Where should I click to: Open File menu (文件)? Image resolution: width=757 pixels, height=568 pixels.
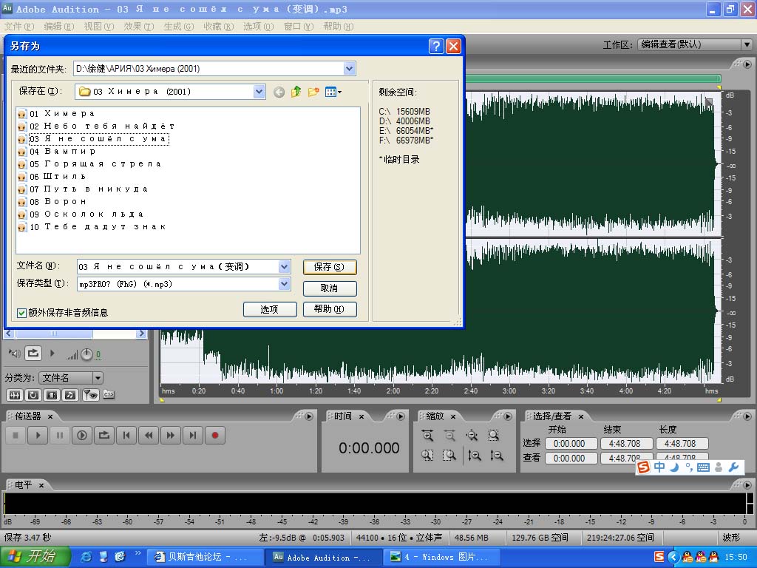[x=19, y=27]
